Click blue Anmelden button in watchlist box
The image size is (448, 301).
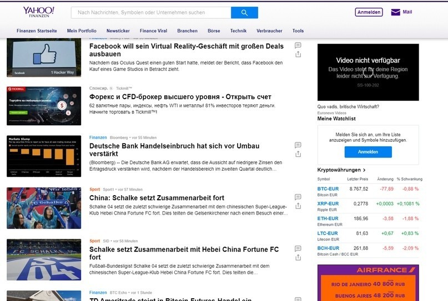[368, 152]
